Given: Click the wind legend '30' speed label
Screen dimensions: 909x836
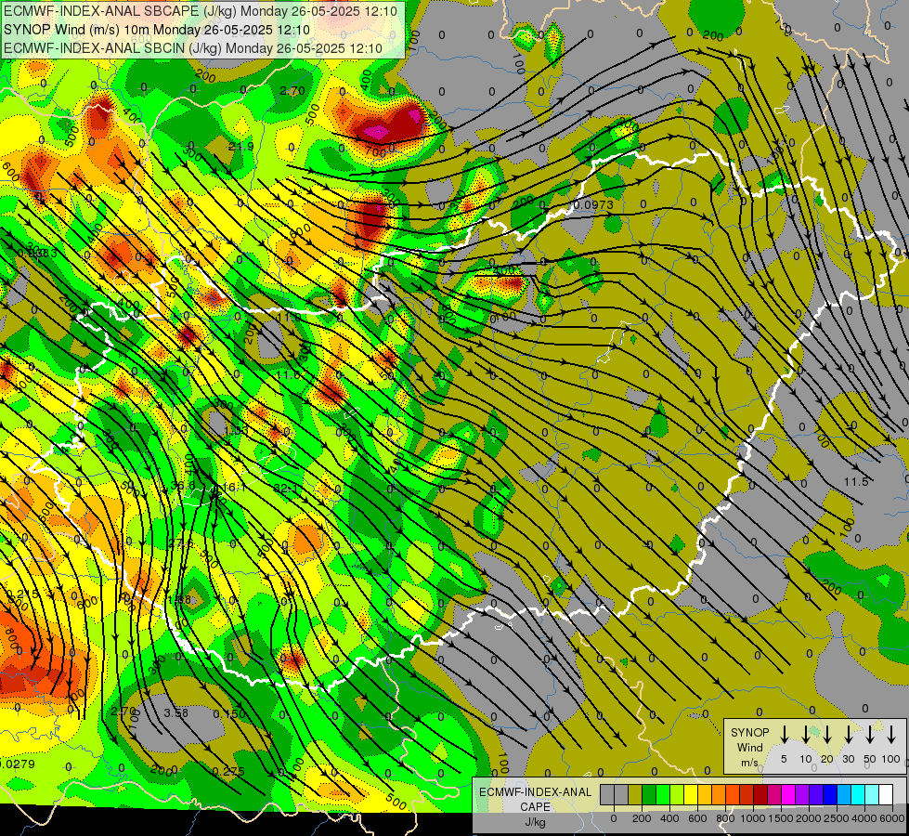Looking at the screenshot, I should pos(848,759).
